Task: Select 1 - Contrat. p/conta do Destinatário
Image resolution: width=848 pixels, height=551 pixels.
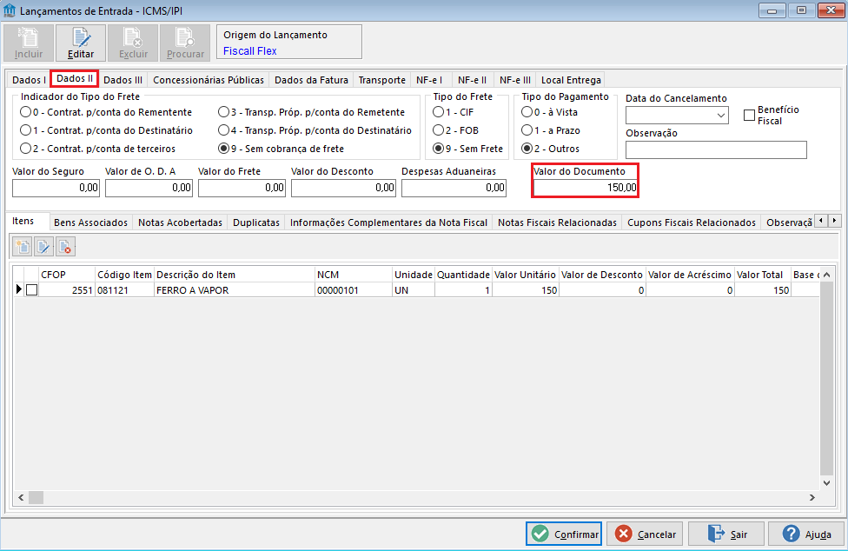Action: (106, 130)
